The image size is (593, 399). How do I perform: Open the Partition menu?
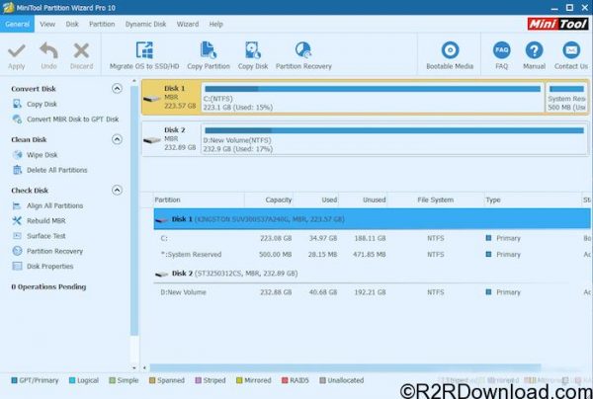102,24
